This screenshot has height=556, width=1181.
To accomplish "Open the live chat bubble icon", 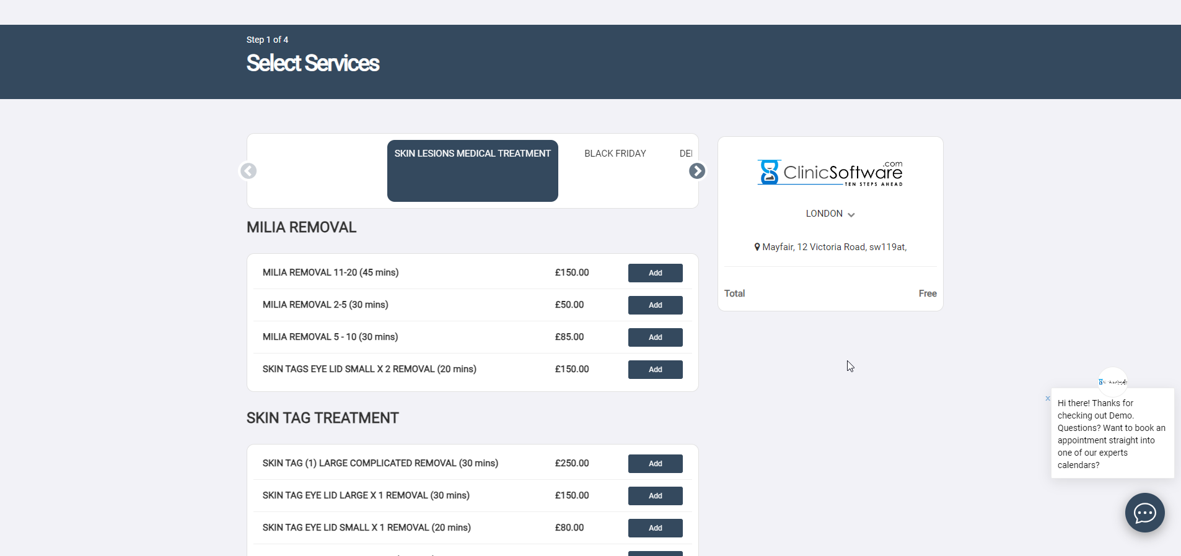I will [x=1144, y=513].
